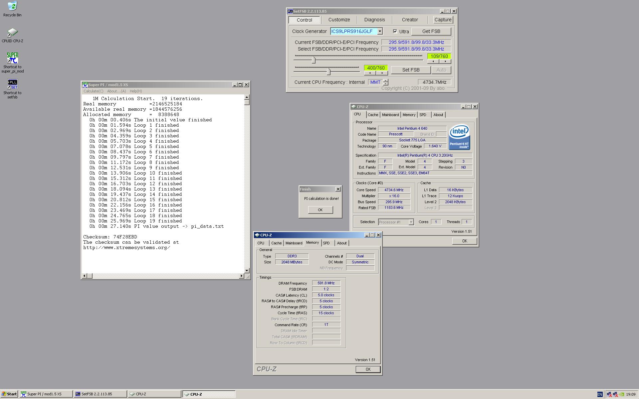
Task: Click the first network tray icon
Action: pyautogui.click(x=609, y=394)
